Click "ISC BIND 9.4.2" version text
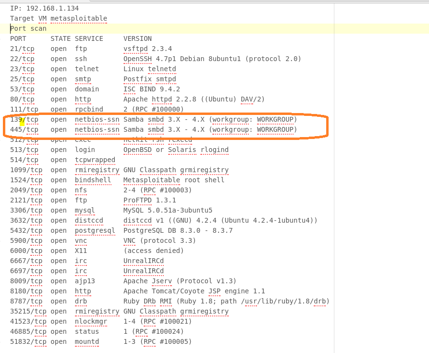429x353 pixels. [x=151, y=89]
